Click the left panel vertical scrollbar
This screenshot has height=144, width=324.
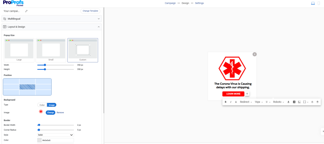click(x=104, y=61)
